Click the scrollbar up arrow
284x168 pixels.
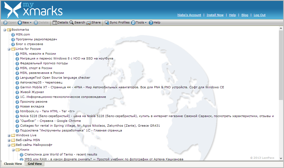[281, 28]
